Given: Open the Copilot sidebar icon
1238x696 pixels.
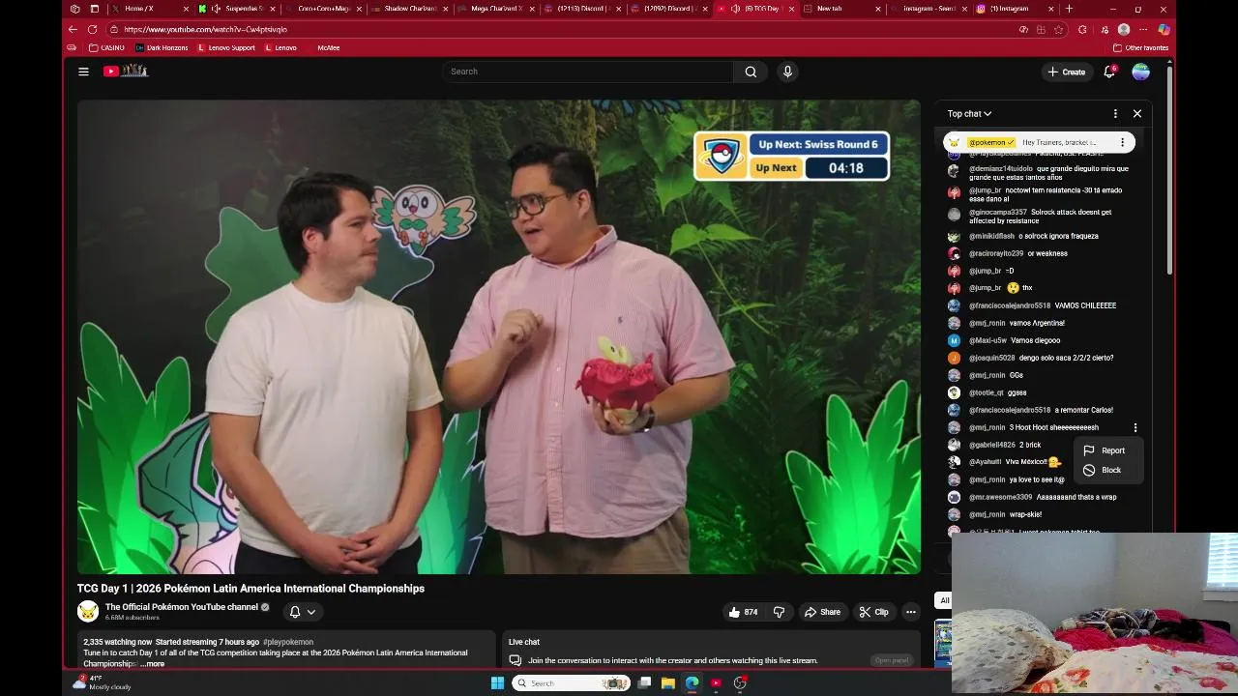Looking at the screenshot, I should click(x=1164, y=29).
